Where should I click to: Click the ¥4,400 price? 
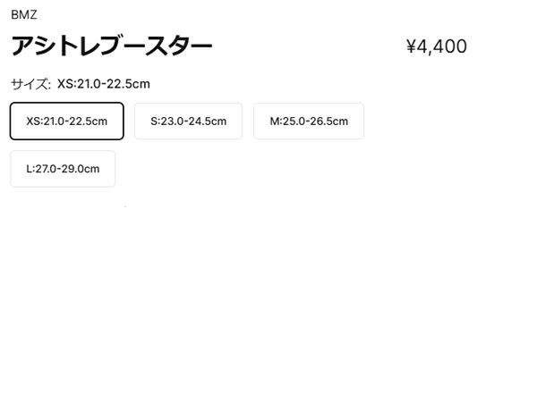[436, 46]
